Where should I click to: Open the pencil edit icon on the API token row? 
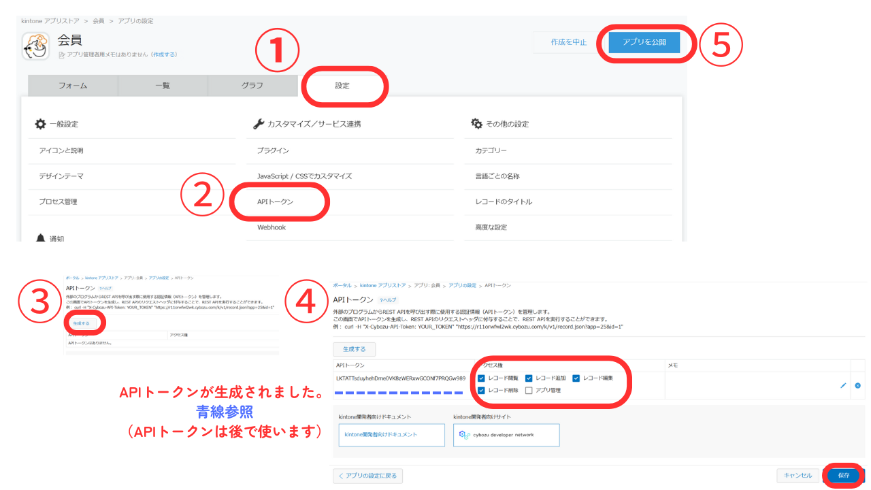(842, 385)
